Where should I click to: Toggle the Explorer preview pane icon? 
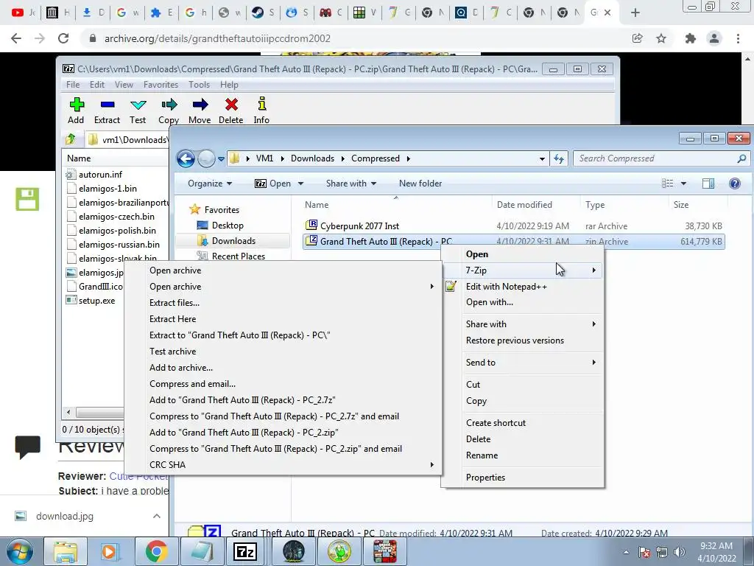tap(708, 184)
